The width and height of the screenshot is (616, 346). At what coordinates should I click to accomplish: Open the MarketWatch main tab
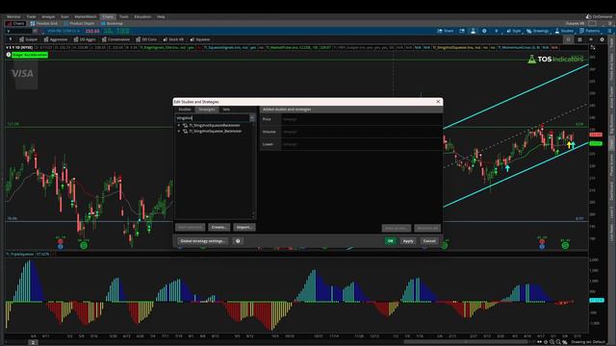click(x=86, y=17)
